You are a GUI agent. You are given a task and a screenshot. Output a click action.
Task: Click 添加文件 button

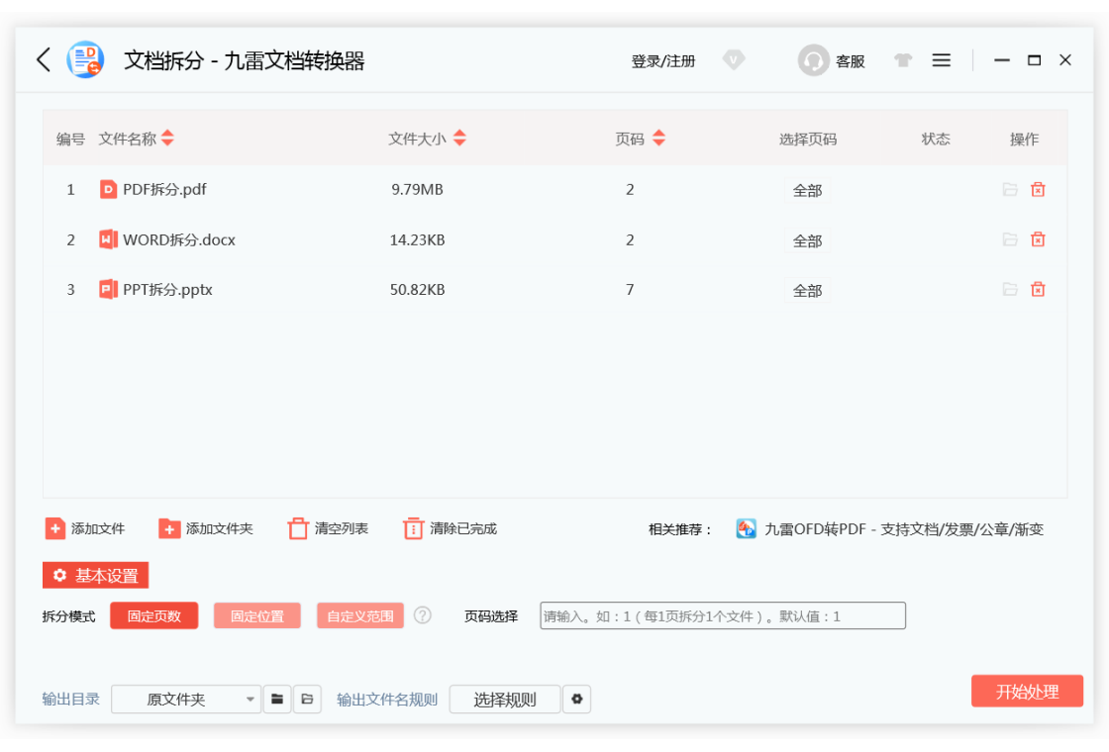pyautogui.click(x=85, y=528)
